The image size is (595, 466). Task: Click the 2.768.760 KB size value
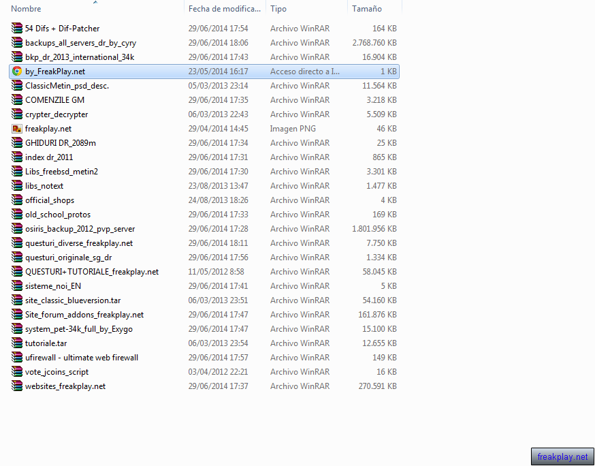tap(374, 43)
